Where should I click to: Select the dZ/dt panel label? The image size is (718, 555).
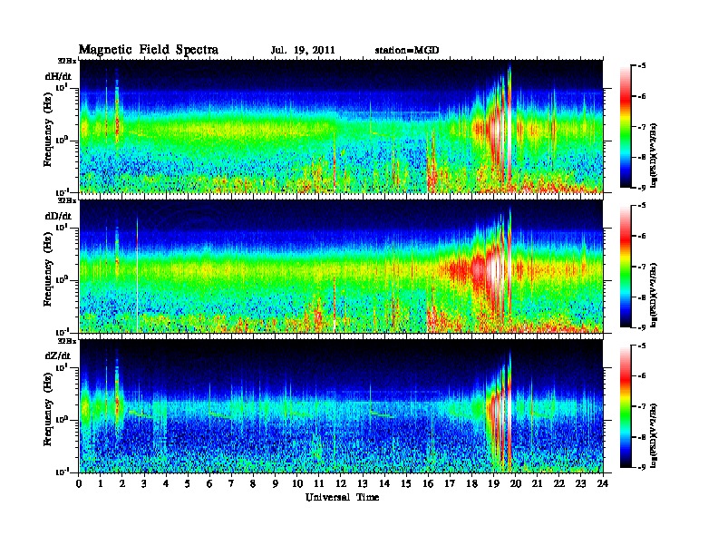58,355
